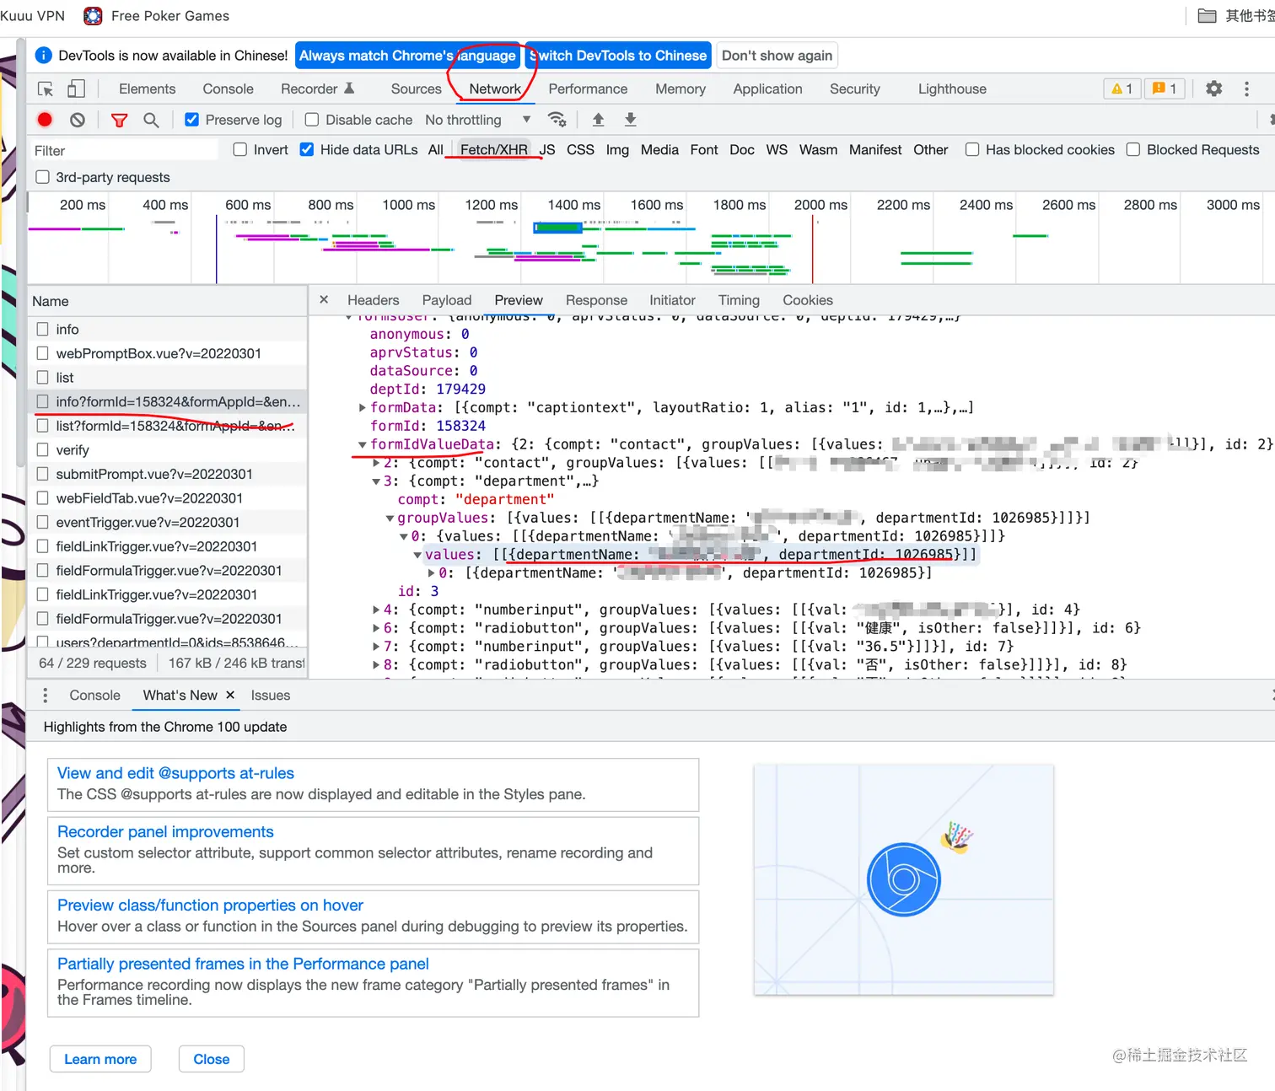Stop recording network log (red dot)

(x=46, y=120)
